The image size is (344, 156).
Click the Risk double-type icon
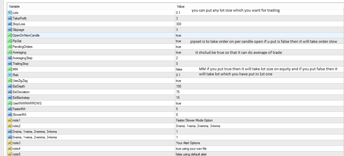coord(9,75)
